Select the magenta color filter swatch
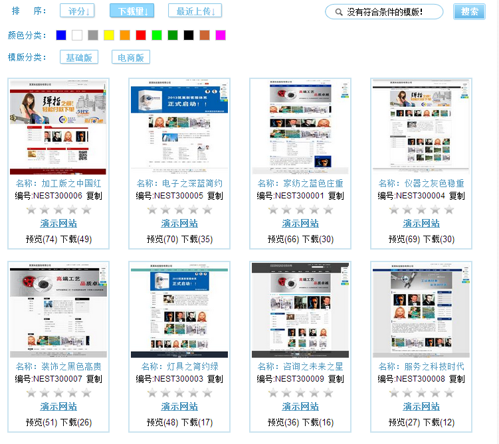The image size is (499, 444). [x=221, y=35]
